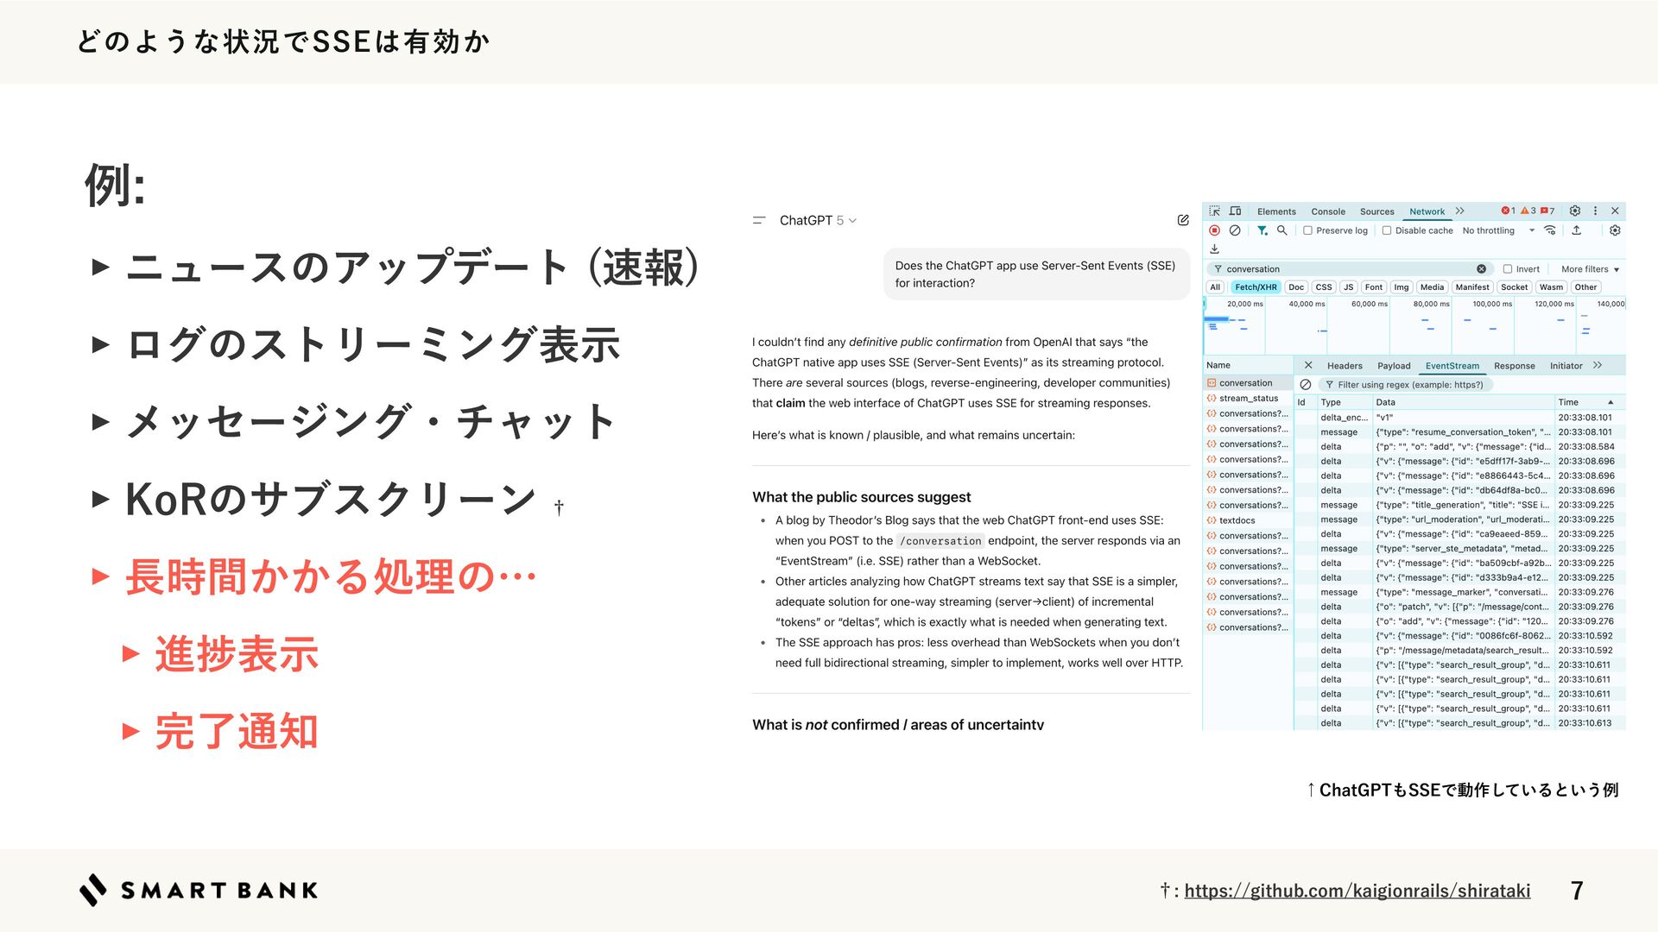Clear the network log with the circle-slash icon
The width and height of the screenshot is (1658, 932).
tap(1235, 230)
